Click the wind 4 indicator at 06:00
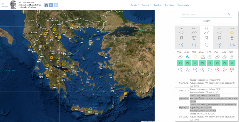 pos(195,70)
